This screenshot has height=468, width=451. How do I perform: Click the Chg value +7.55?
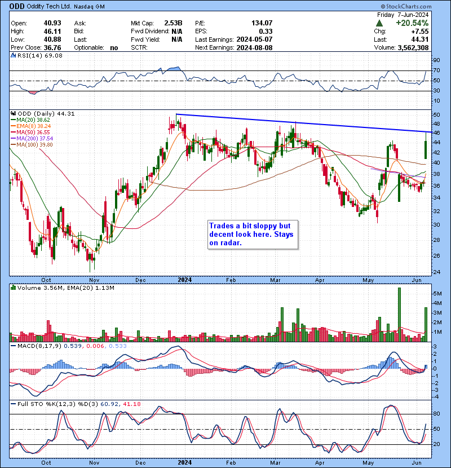click(419, 32)
